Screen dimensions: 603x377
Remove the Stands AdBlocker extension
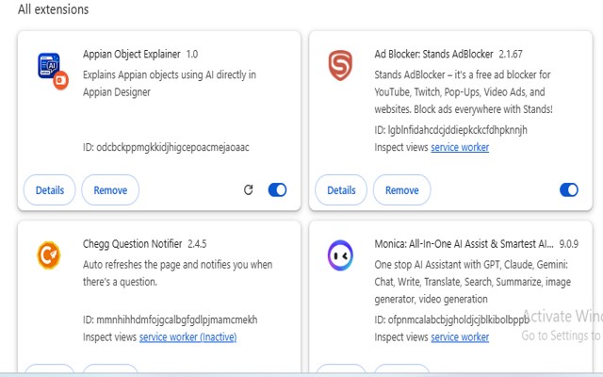point(402,190)
